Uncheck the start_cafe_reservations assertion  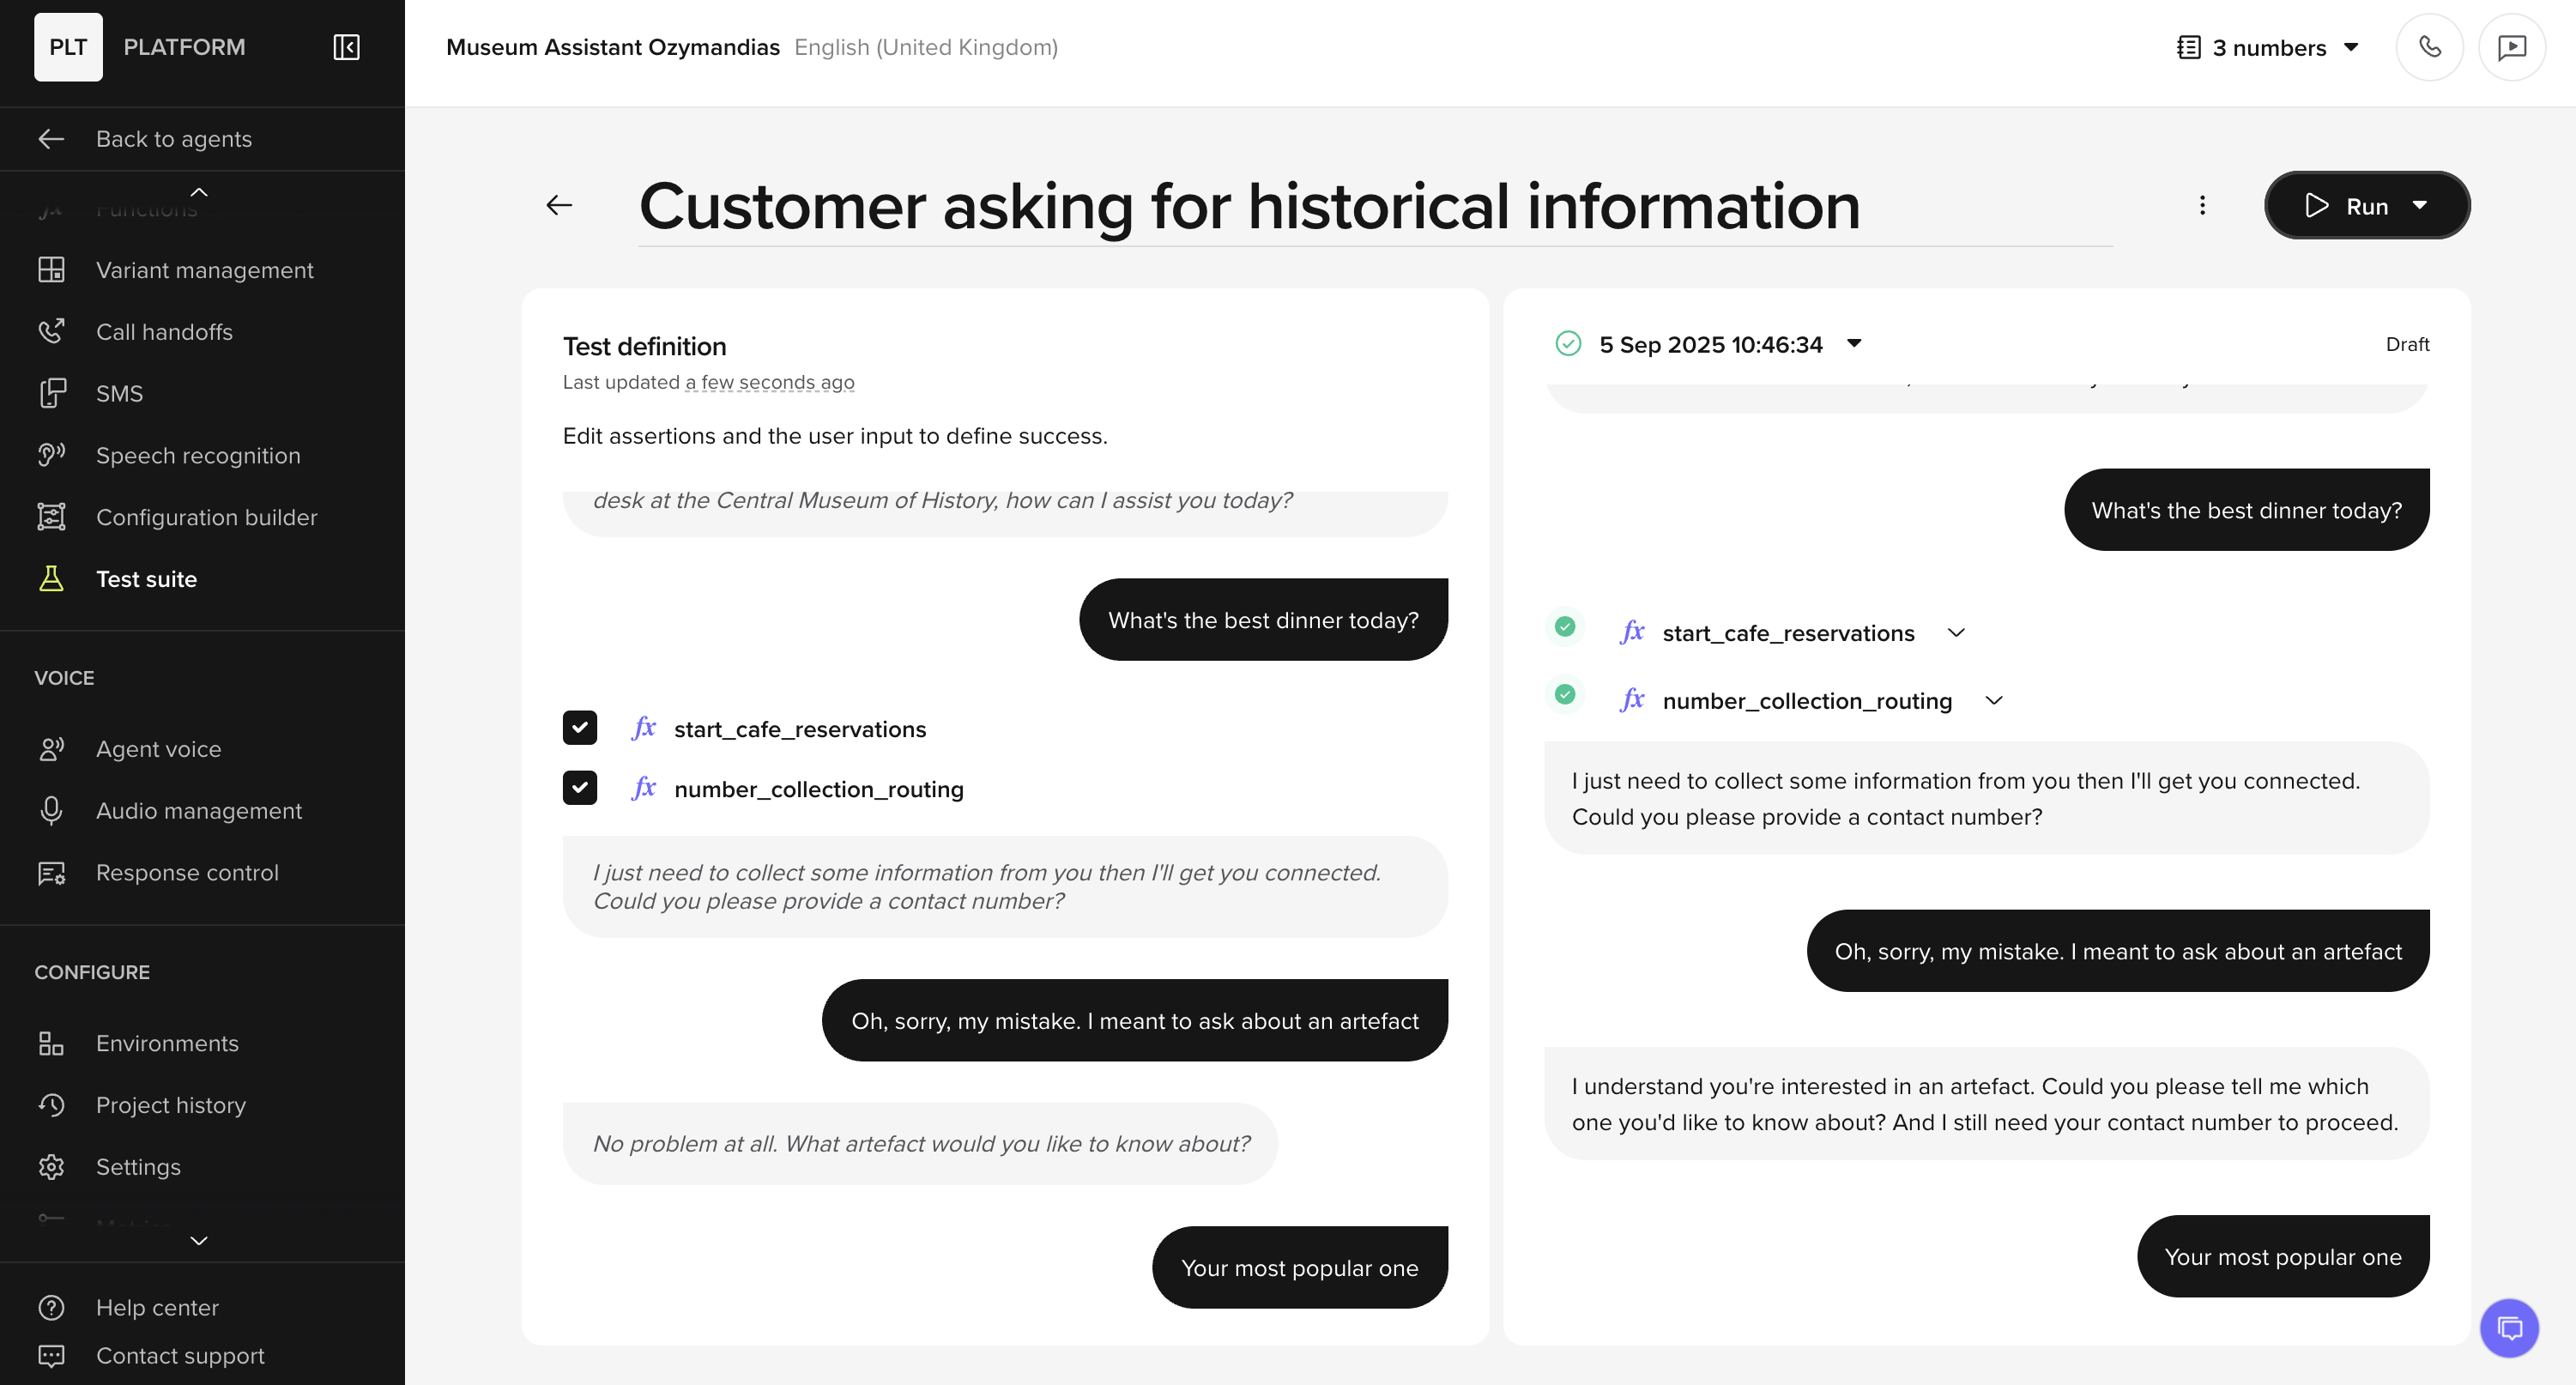(x=580, y=728)
